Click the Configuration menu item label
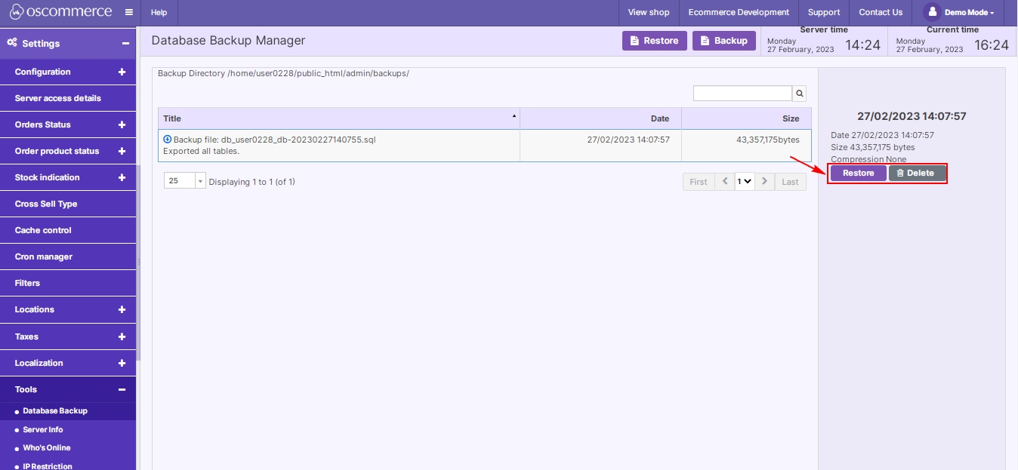This screenshot has height=470, width=1018. [42, 72]
